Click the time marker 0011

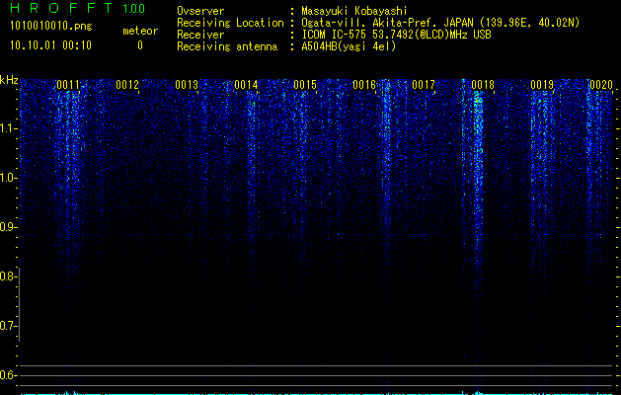pyautogui.click(x=68, y=85)
